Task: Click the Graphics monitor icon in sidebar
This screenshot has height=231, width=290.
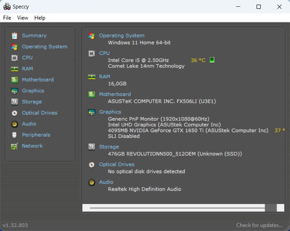Action: [14, 91]
